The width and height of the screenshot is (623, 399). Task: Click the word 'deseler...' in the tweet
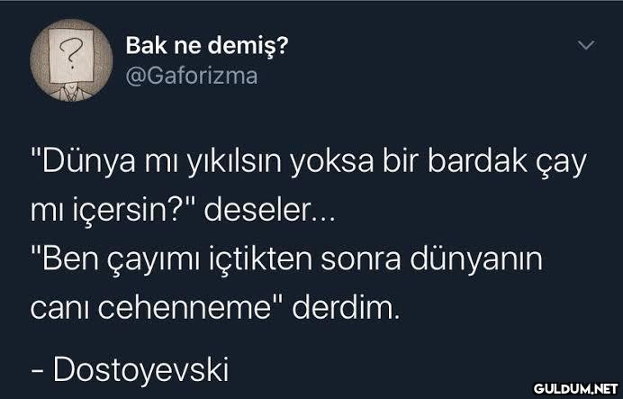(x=270, y=210)
